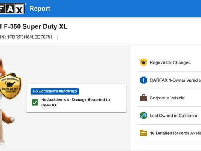This screenshot has width=201, height=151.
Task: Click the Report header text
Action: click(40, 9)
